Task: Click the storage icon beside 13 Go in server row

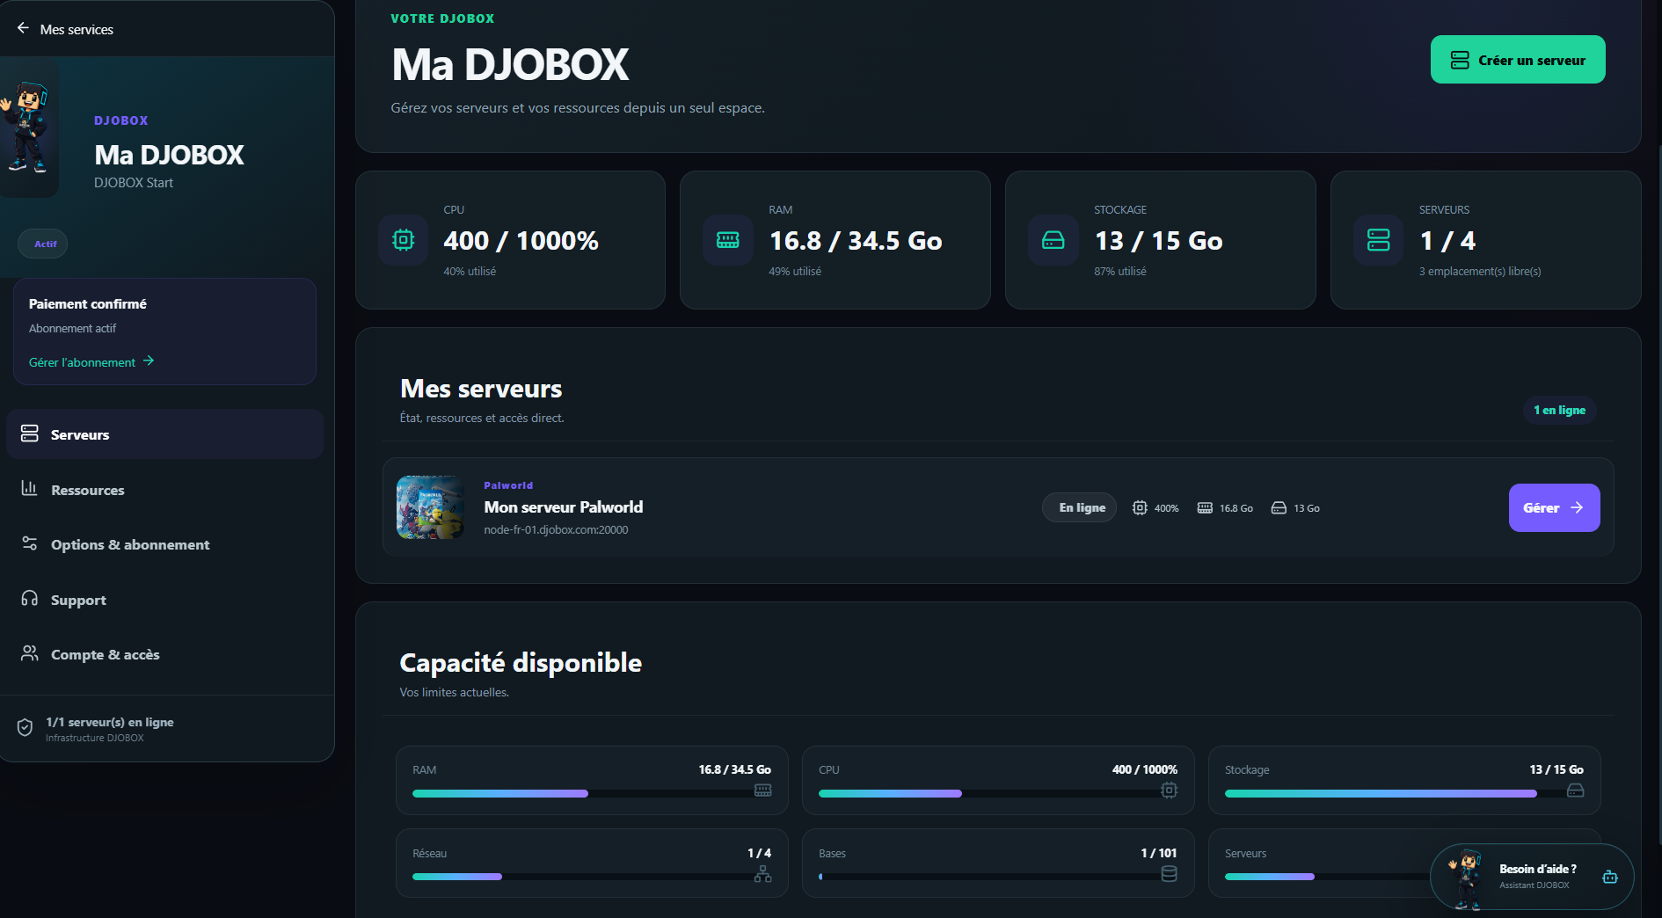Action: (1279, 507)
